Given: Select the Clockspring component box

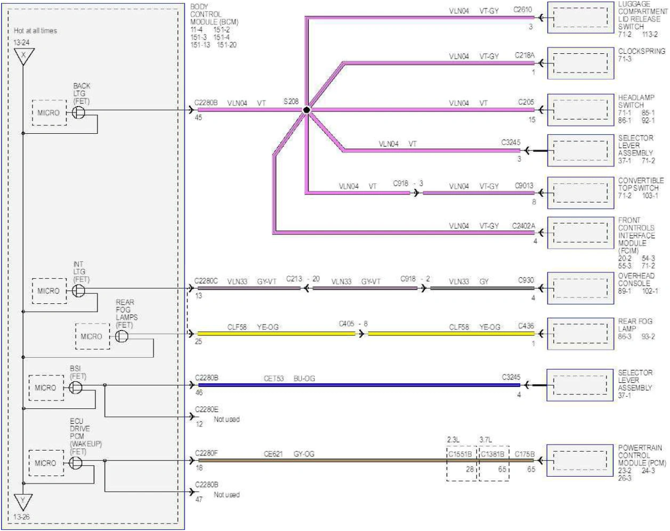Looking at the screenshot, I should tap(580, 63).
